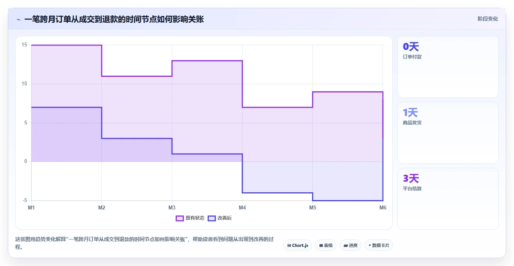
Task: Click the 平台结算 label
Action: (412, 189)
